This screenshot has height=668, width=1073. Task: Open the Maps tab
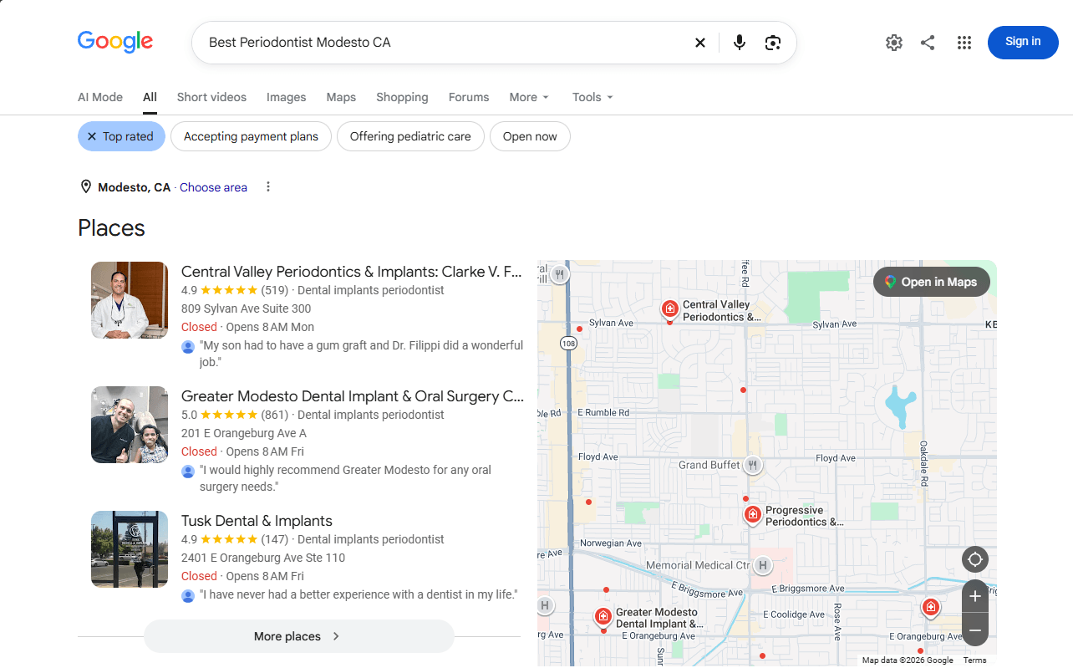point(341,97)
